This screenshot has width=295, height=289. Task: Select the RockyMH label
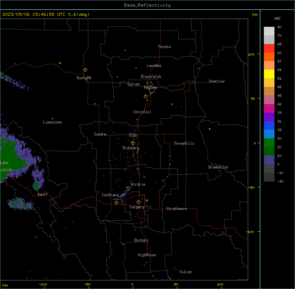click(84, 78)
